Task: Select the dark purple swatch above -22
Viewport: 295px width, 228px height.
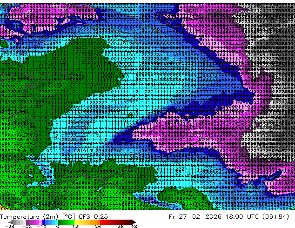Action: coord(27,222)
